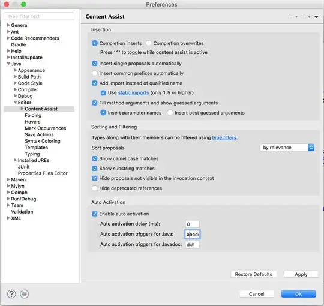Click the forward navigation arrow icon

pyautogui.click(x=304, y=17)
